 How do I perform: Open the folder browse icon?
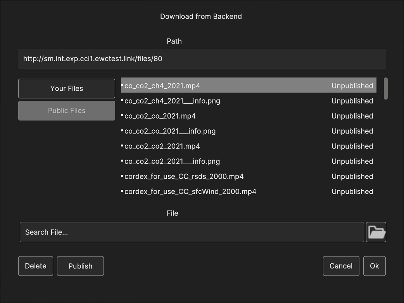pyautogui.click(x=376, y=232)
